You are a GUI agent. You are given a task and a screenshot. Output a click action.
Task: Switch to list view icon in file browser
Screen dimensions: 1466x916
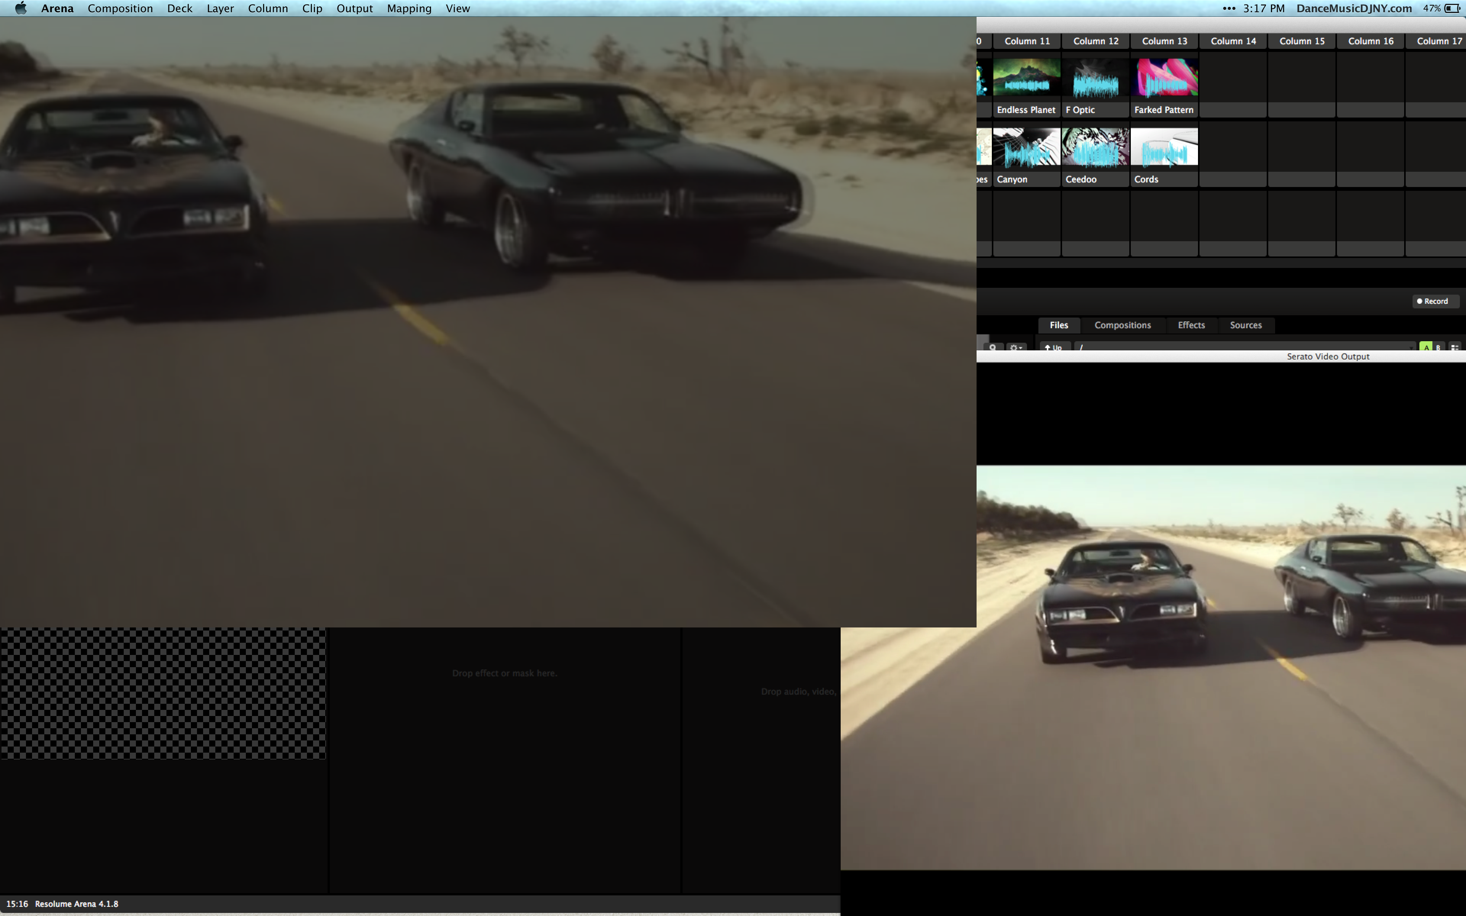pos(1455,347)
